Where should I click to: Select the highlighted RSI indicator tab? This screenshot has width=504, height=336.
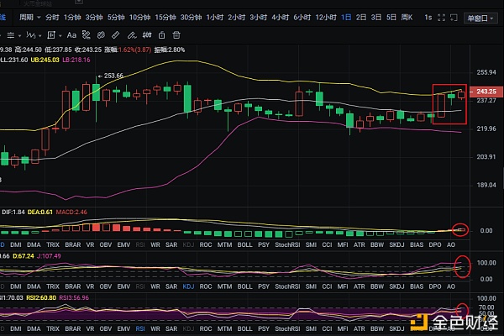point(140,328)
